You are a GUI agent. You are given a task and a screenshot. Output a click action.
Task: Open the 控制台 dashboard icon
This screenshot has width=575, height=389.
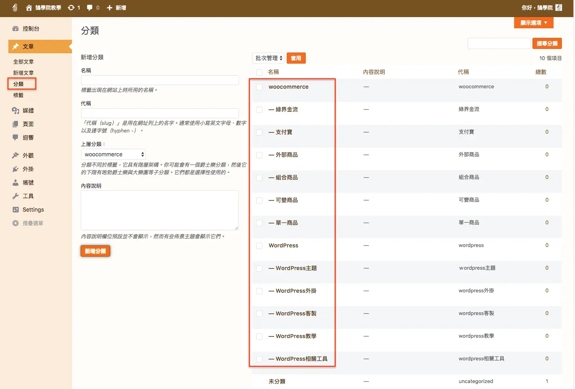tap(16, 29)
